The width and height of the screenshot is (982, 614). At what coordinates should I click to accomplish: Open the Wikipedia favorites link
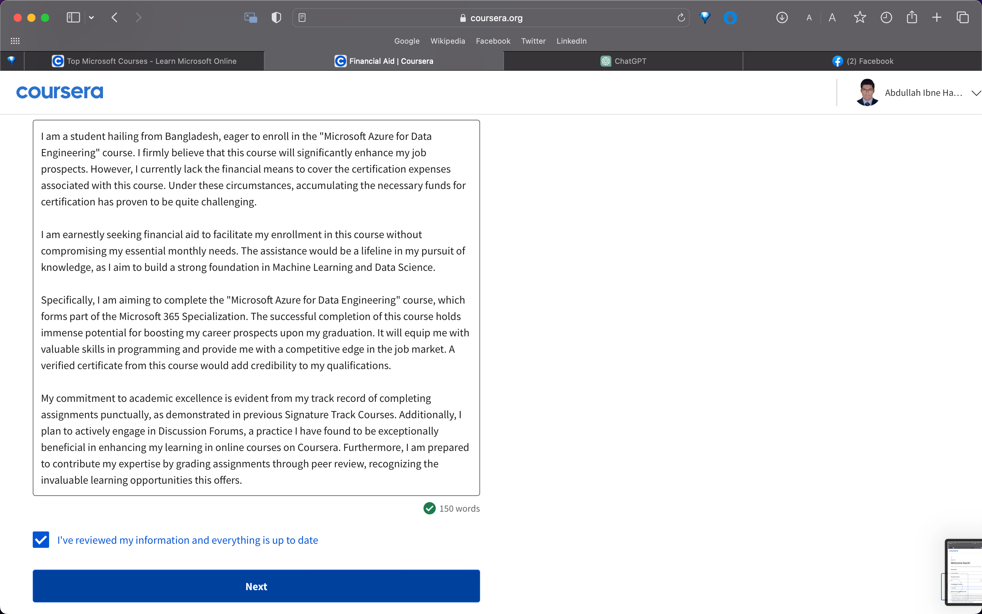click(x=448, y=41)
